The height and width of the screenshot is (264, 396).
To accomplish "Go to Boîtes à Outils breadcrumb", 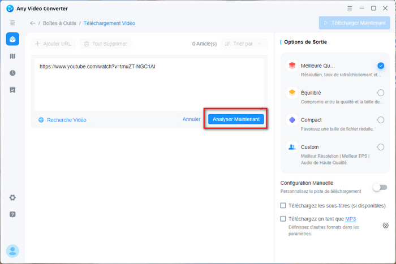I will (60, 23).
